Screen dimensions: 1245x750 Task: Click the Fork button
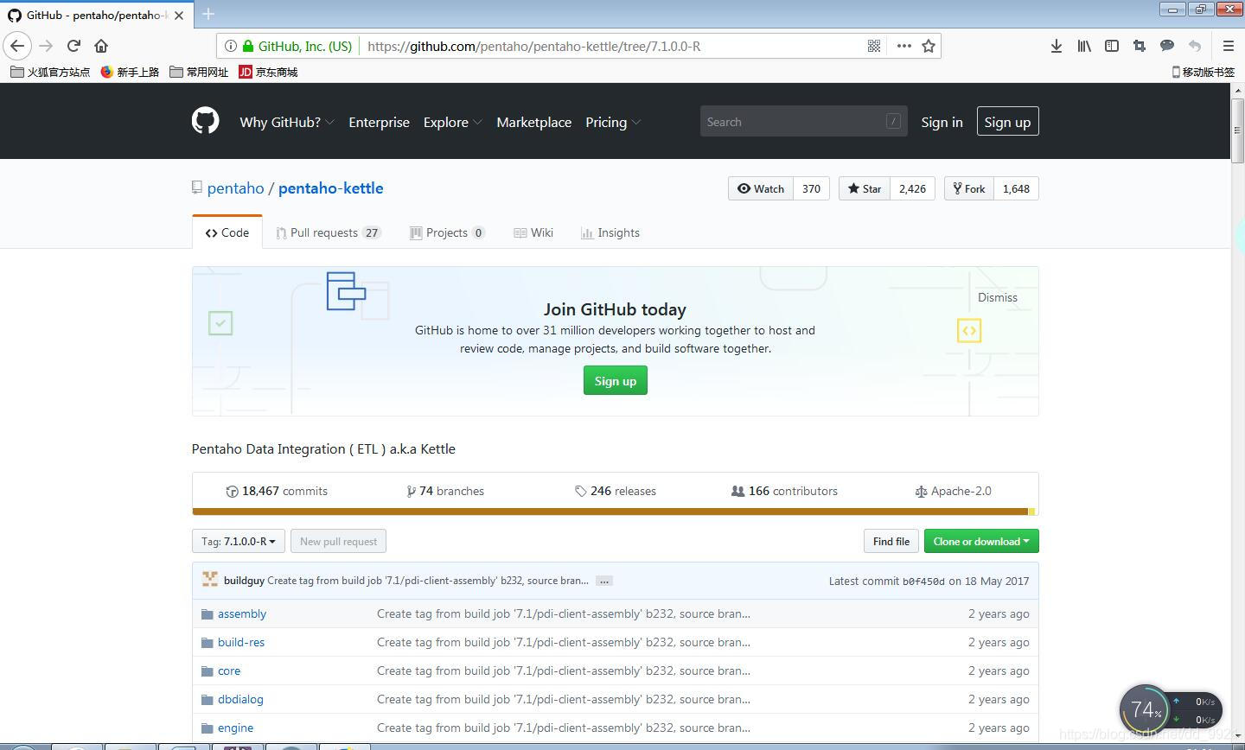(x=969, y=188)
